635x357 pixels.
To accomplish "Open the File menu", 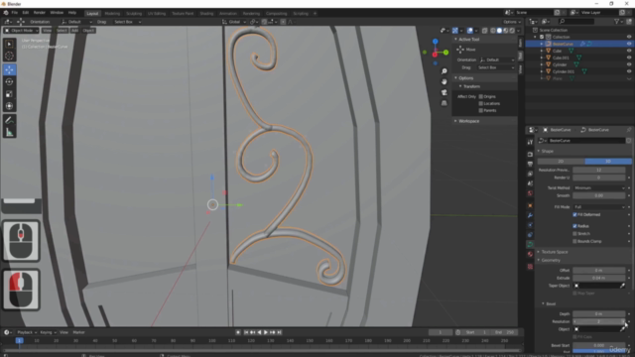I will (x=15, y=13).
